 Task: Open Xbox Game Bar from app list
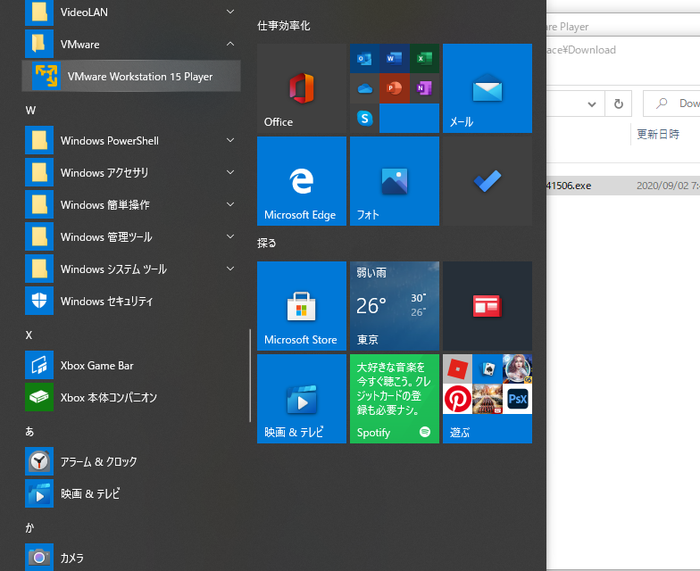pos(131,366)
